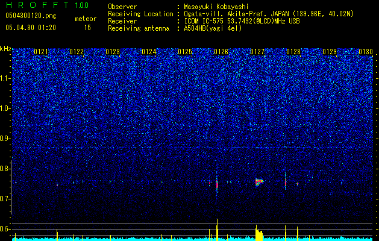Click the yellow amplitude spike before 0122
Image resolution: width=379 pixels, height=241 pixels.
point(57,235)
